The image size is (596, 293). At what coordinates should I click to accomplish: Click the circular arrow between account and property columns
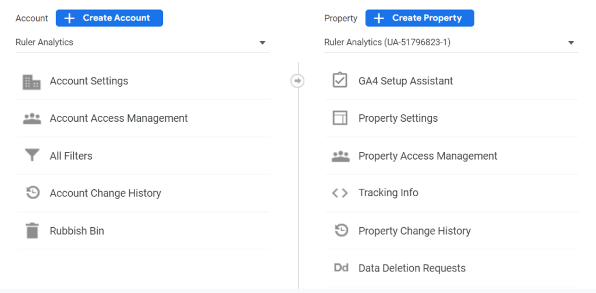pos(297,81)
